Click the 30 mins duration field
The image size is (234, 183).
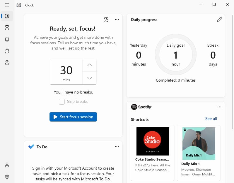pyautogui.click(x=66, y=72)
